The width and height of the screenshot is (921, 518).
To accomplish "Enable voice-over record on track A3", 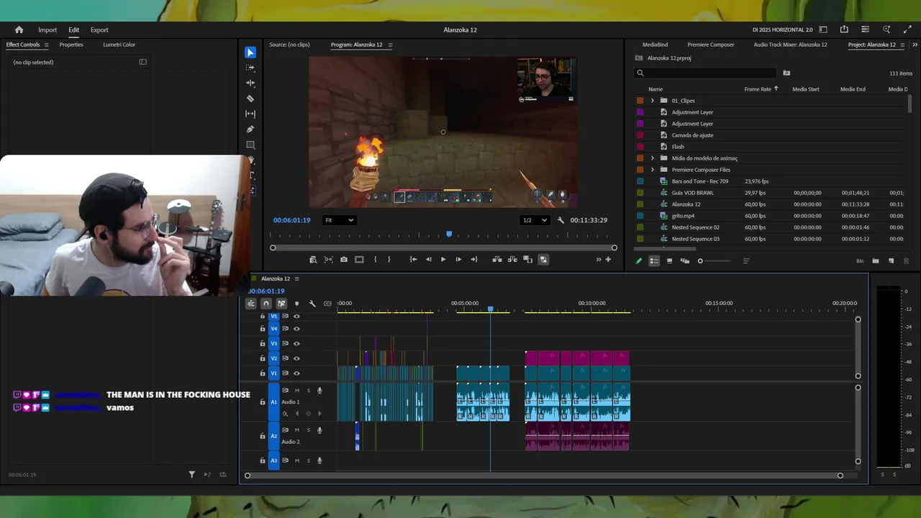I will (x=319, y=460).
